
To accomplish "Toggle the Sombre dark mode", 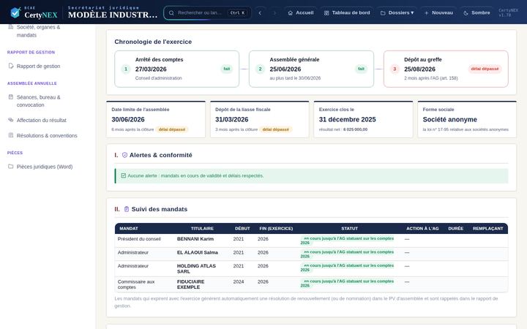I will tap(476, 12).
